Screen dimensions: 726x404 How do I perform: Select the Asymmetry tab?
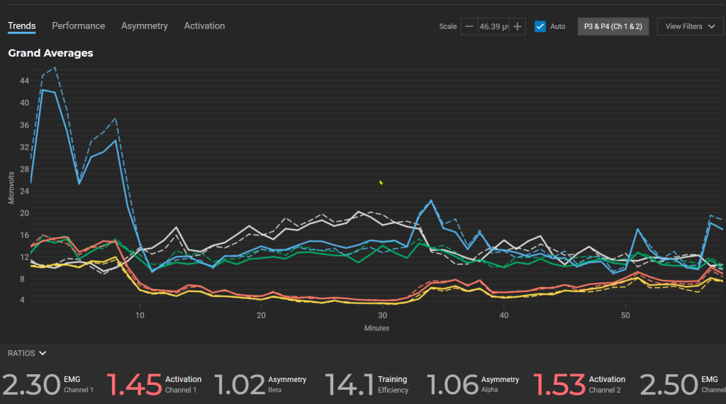pyautogui.click(x=144, y=26)
